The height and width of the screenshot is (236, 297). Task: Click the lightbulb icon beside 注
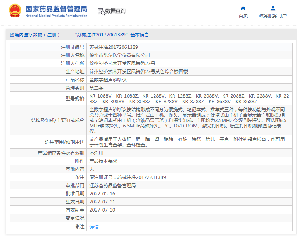click(77, 226)
